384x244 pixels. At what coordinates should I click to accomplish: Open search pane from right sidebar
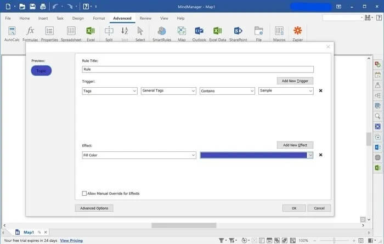377,116
